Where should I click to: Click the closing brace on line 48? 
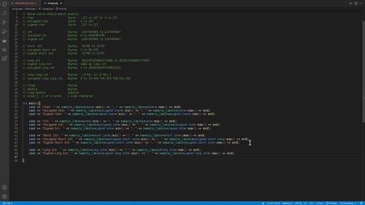[23, 161]
